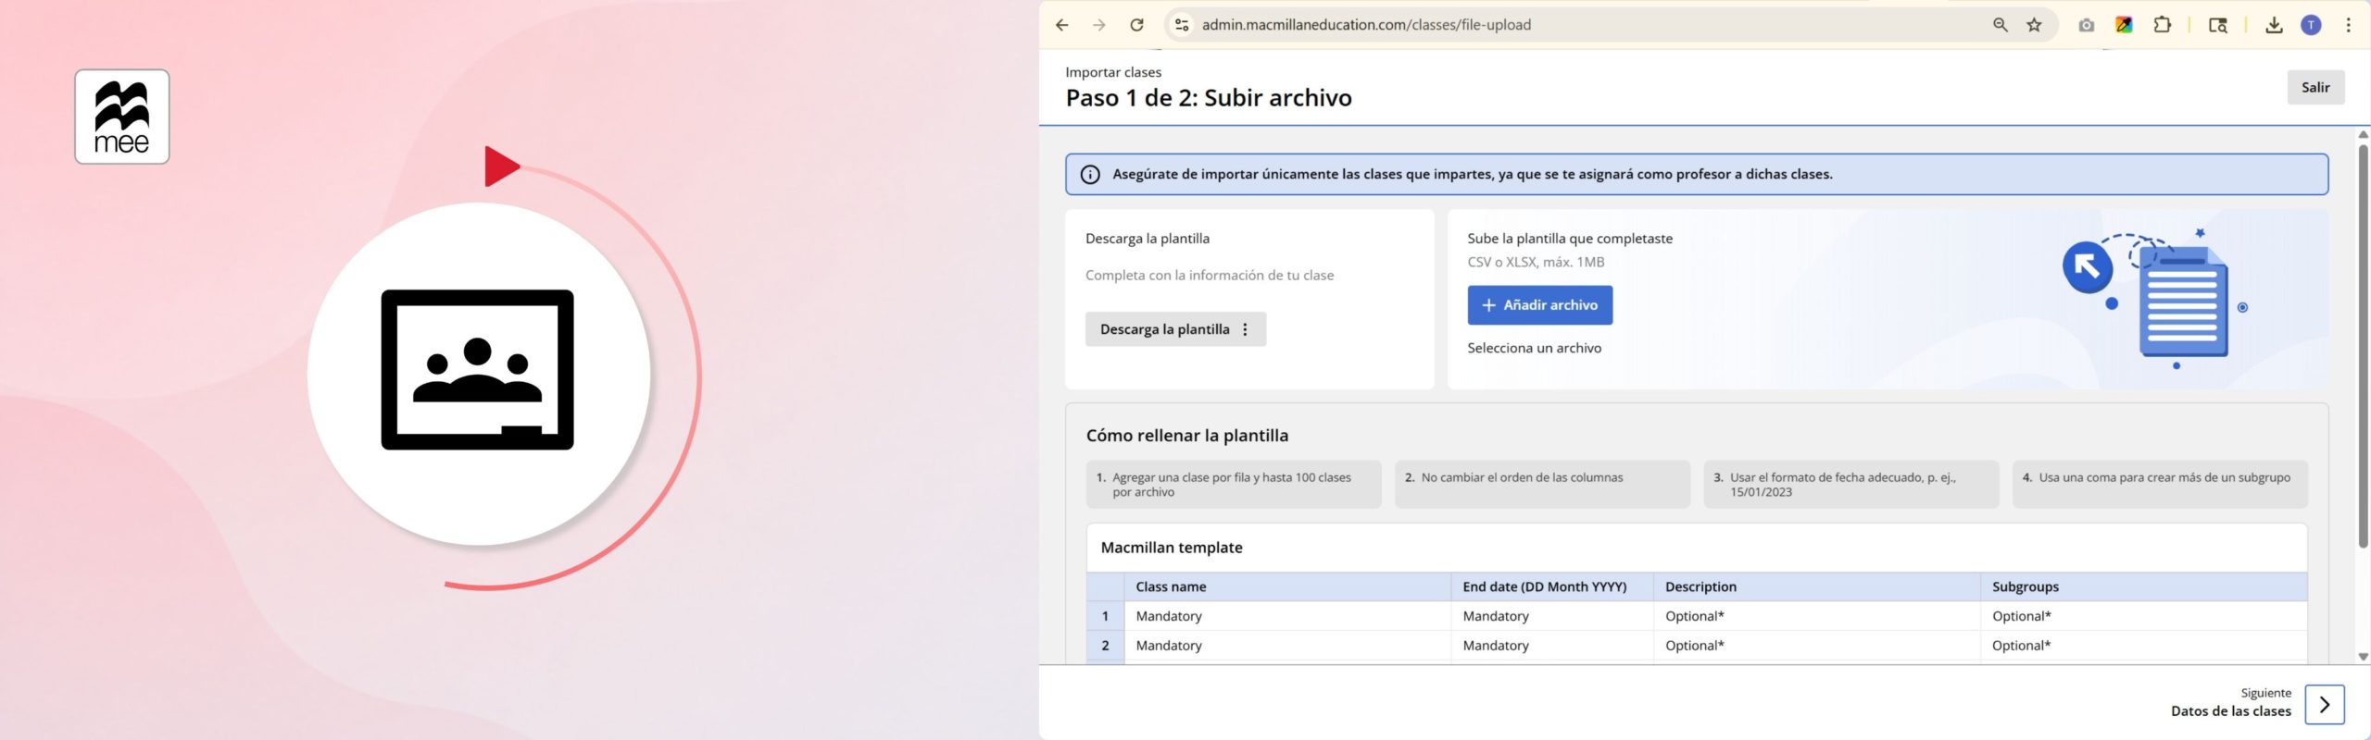Click row 2 Subgroups Optional* cell
This screenshot has height=740, width=2371.
click(x=2144, y=646)
